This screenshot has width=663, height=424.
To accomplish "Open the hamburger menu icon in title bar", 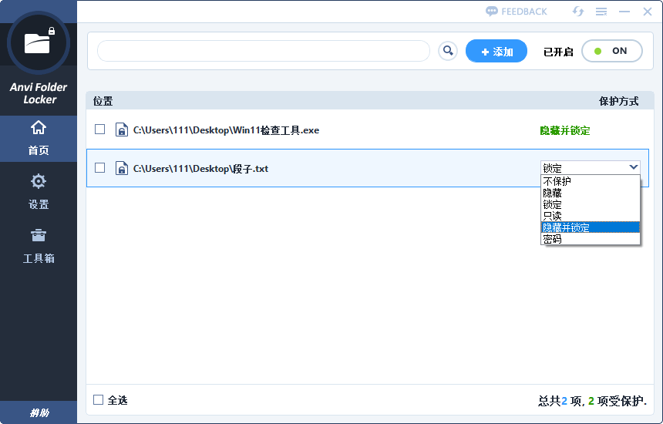I will click(x=601, y=12).
